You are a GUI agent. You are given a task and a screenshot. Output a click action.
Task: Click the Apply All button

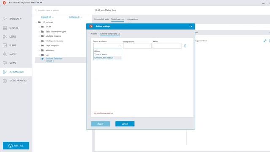click(x=16, y=146)
